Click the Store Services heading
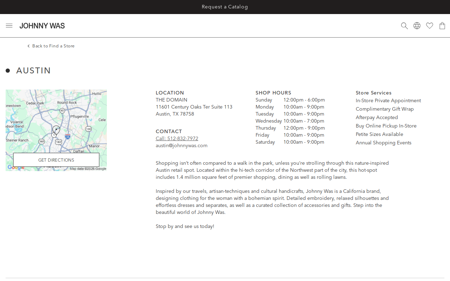Image resolution: width=450 pixels, height=281 pixels. coord(374,93)
